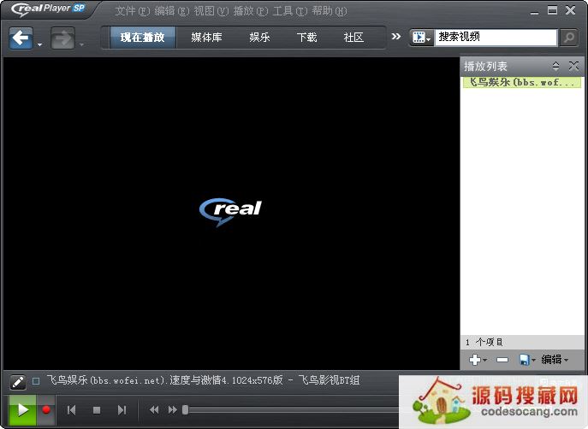Click the Stop button

point(97,410)
